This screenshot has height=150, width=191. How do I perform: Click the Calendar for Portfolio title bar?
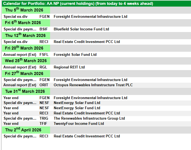coord(78,4)
